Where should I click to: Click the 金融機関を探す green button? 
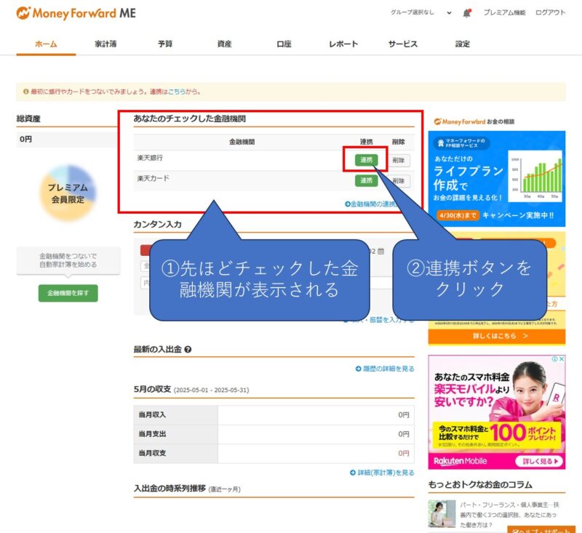pyautogui.click(x=68, y=293)
